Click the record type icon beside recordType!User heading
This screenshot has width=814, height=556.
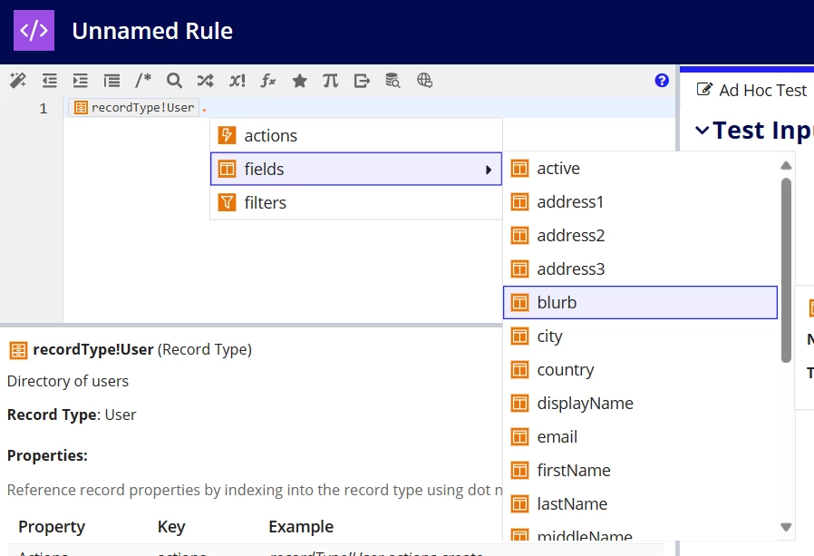coord(18,350)
